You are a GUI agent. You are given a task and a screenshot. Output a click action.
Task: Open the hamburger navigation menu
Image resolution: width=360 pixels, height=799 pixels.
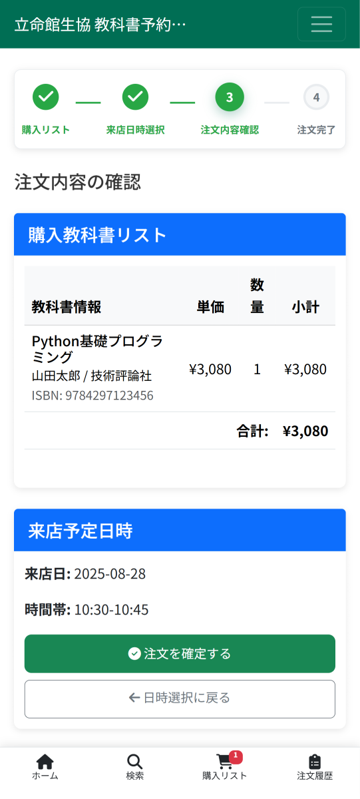pos(321,24)
